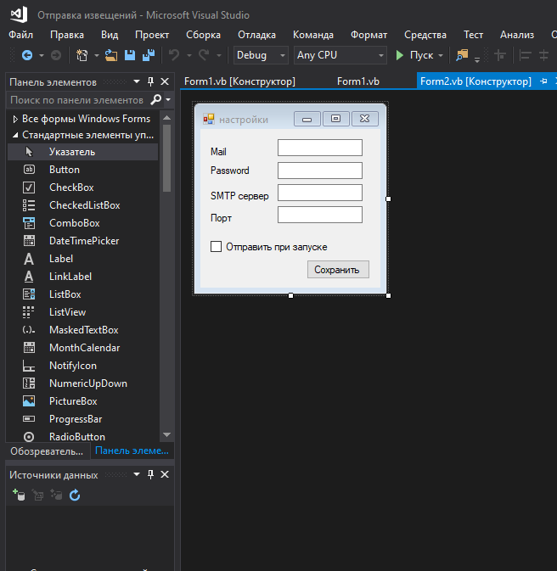
Task: Toggle the Отправить при запуске checkbox
Action: pos(216,247)
